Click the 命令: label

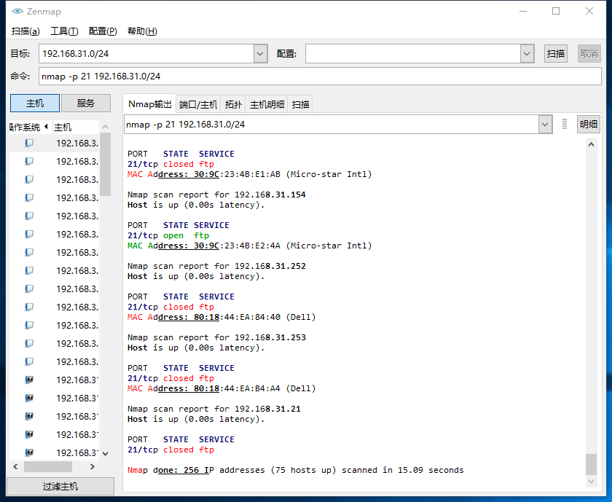pos(20,76)
